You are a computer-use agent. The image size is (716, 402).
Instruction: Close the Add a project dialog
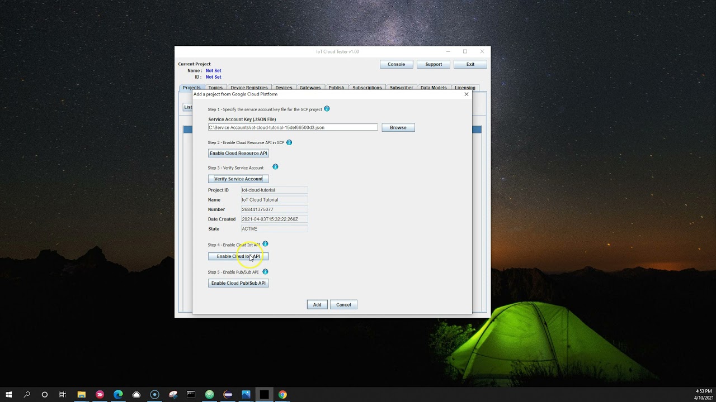pyautogui.click(x=467, y=94)
